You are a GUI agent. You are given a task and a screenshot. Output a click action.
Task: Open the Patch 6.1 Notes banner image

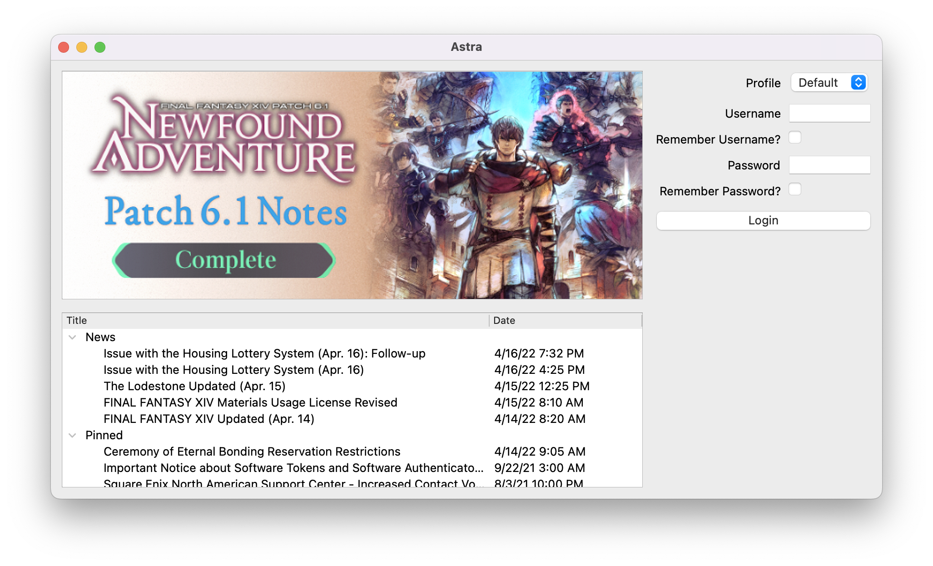pos(352,185)
